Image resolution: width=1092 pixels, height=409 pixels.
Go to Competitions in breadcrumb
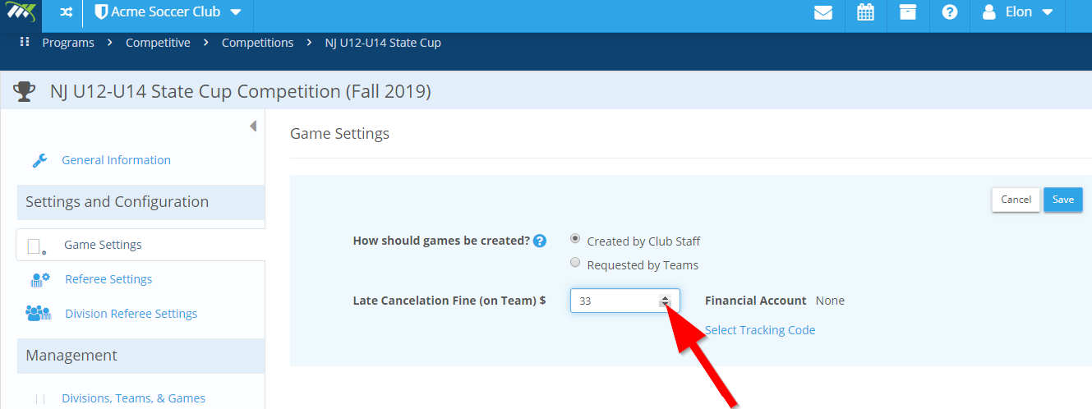(x=257, y=43)
